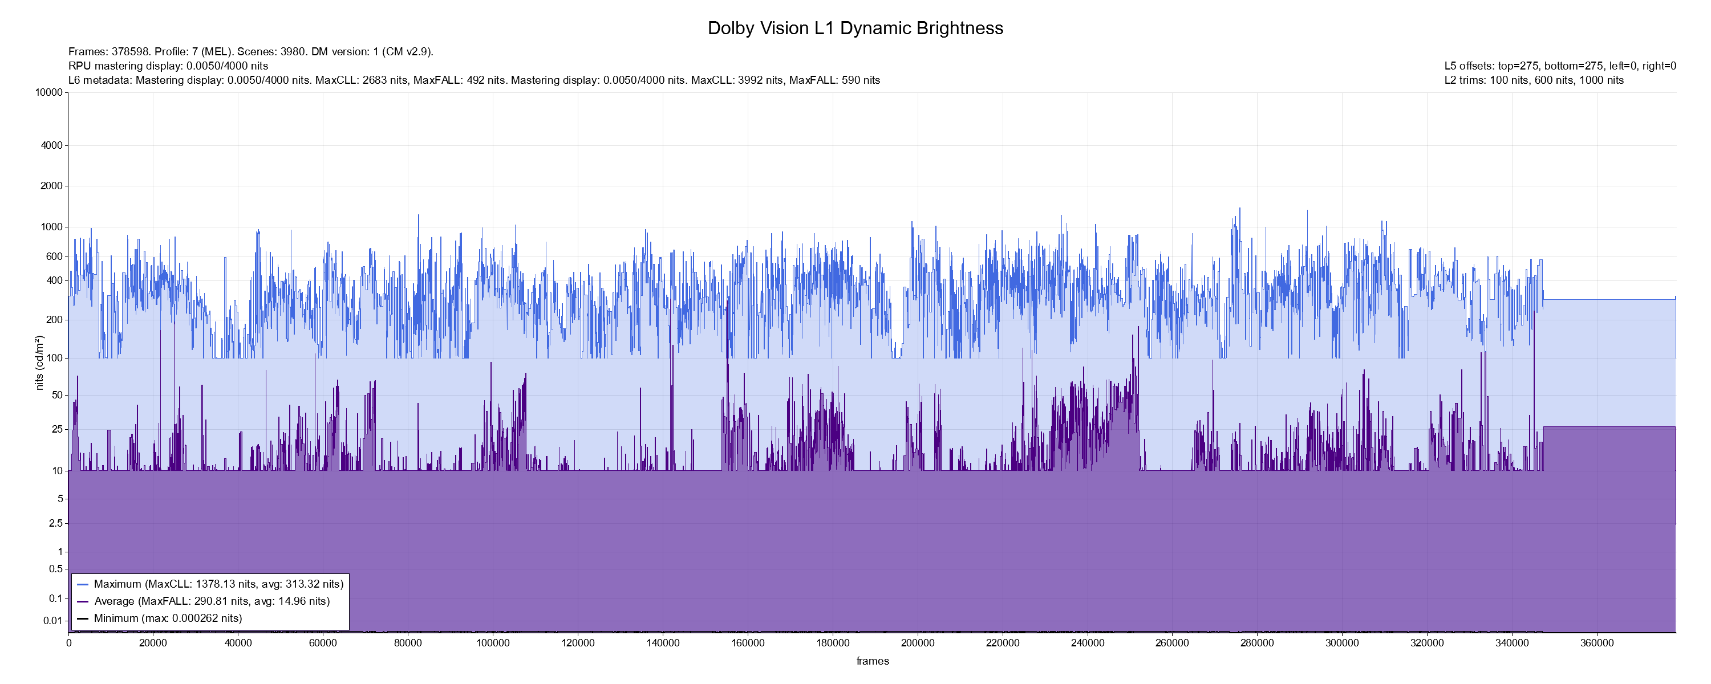This screenshot has width=1711, height=684.
Task: Click the 'nits (cd/m²)' y-axis label
Action: (x=39, y=363)
